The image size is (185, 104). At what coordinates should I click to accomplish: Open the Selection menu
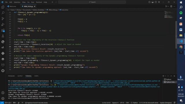tap(17, 2)
